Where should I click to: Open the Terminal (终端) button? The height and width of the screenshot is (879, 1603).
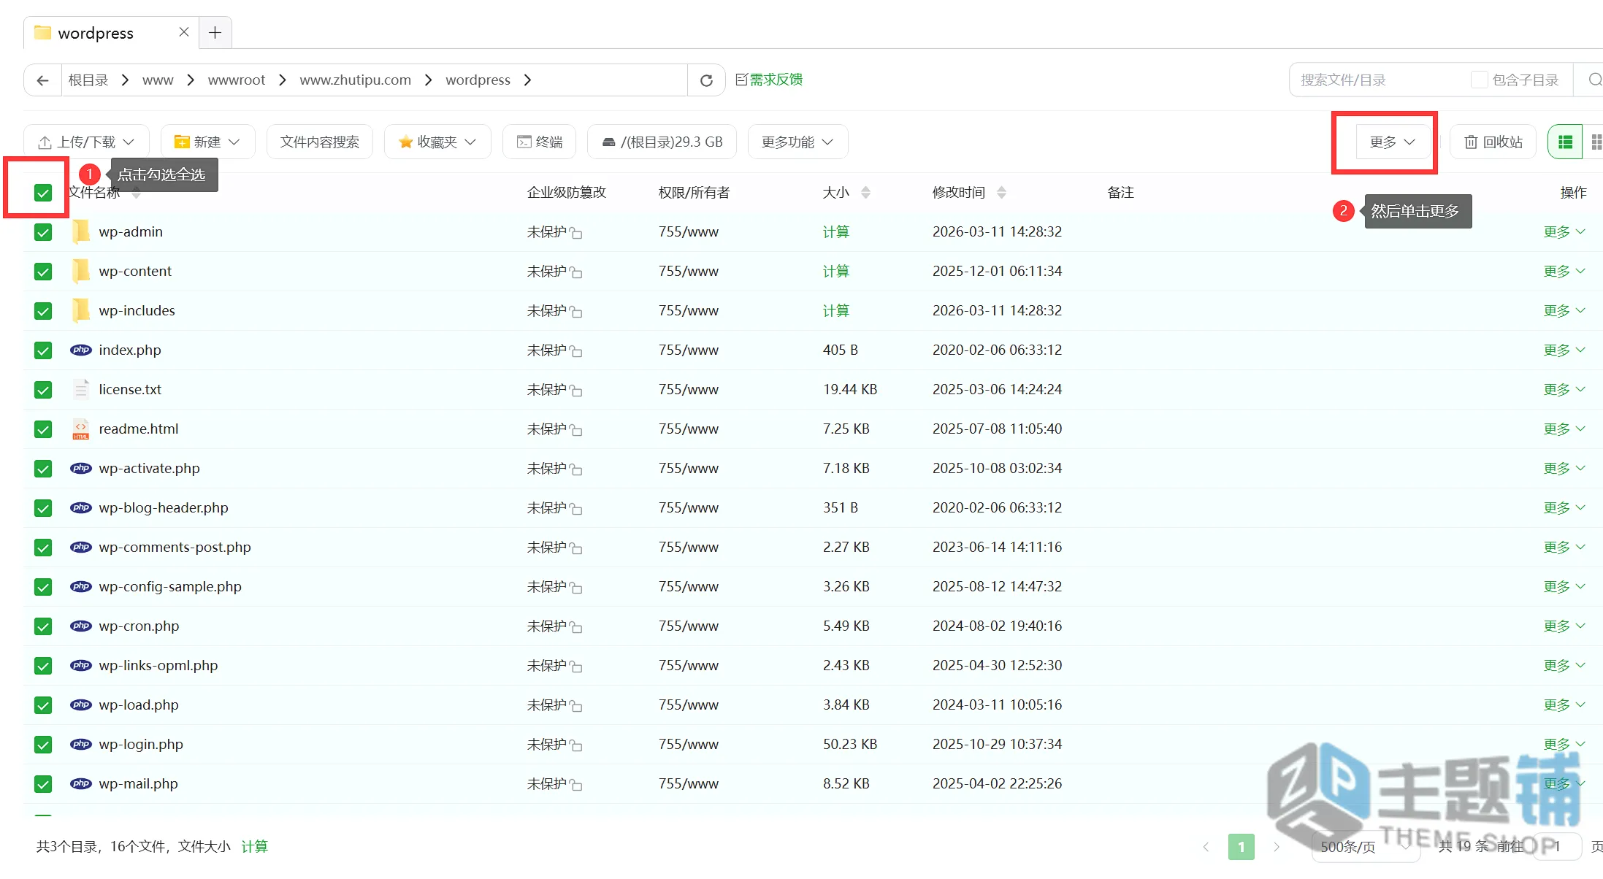tap(540, 142)
